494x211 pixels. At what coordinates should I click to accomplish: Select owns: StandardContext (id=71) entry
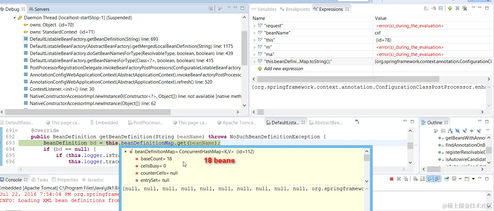click(x=62, y=32)
